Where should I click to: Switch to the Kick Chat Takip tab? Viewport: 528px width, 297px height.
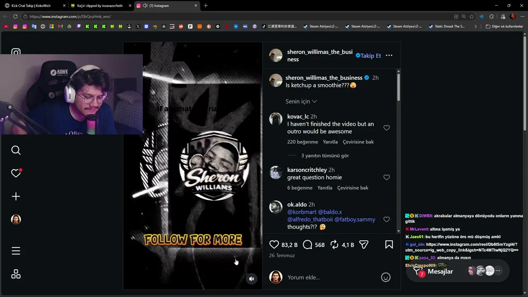tap(35, 6)
